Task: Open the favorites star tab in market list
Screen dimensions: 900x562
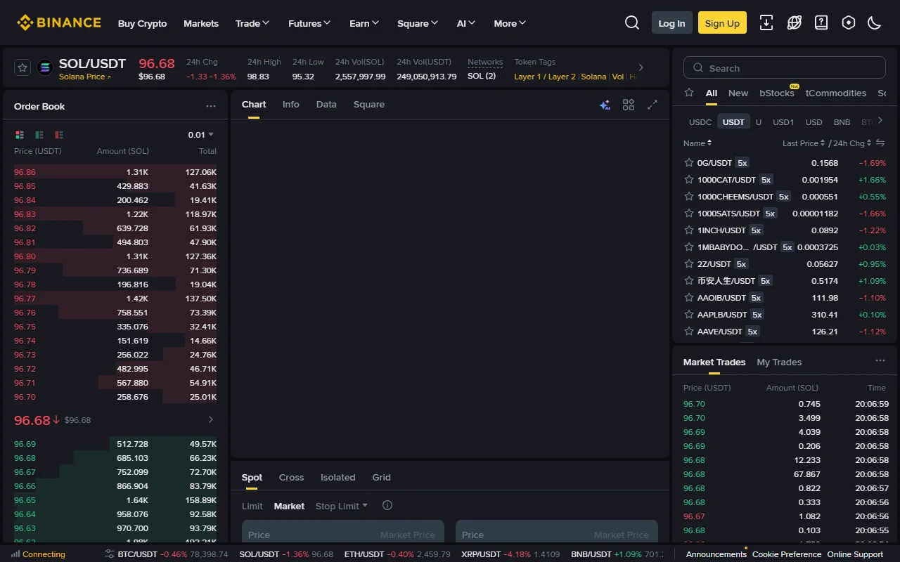Action: tap(689, 93)
